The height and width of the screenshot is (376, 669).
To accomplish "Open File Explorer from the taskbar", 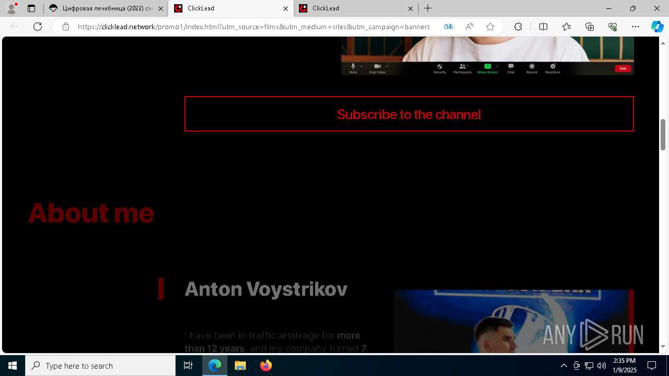I will click(x=240, y=366).
